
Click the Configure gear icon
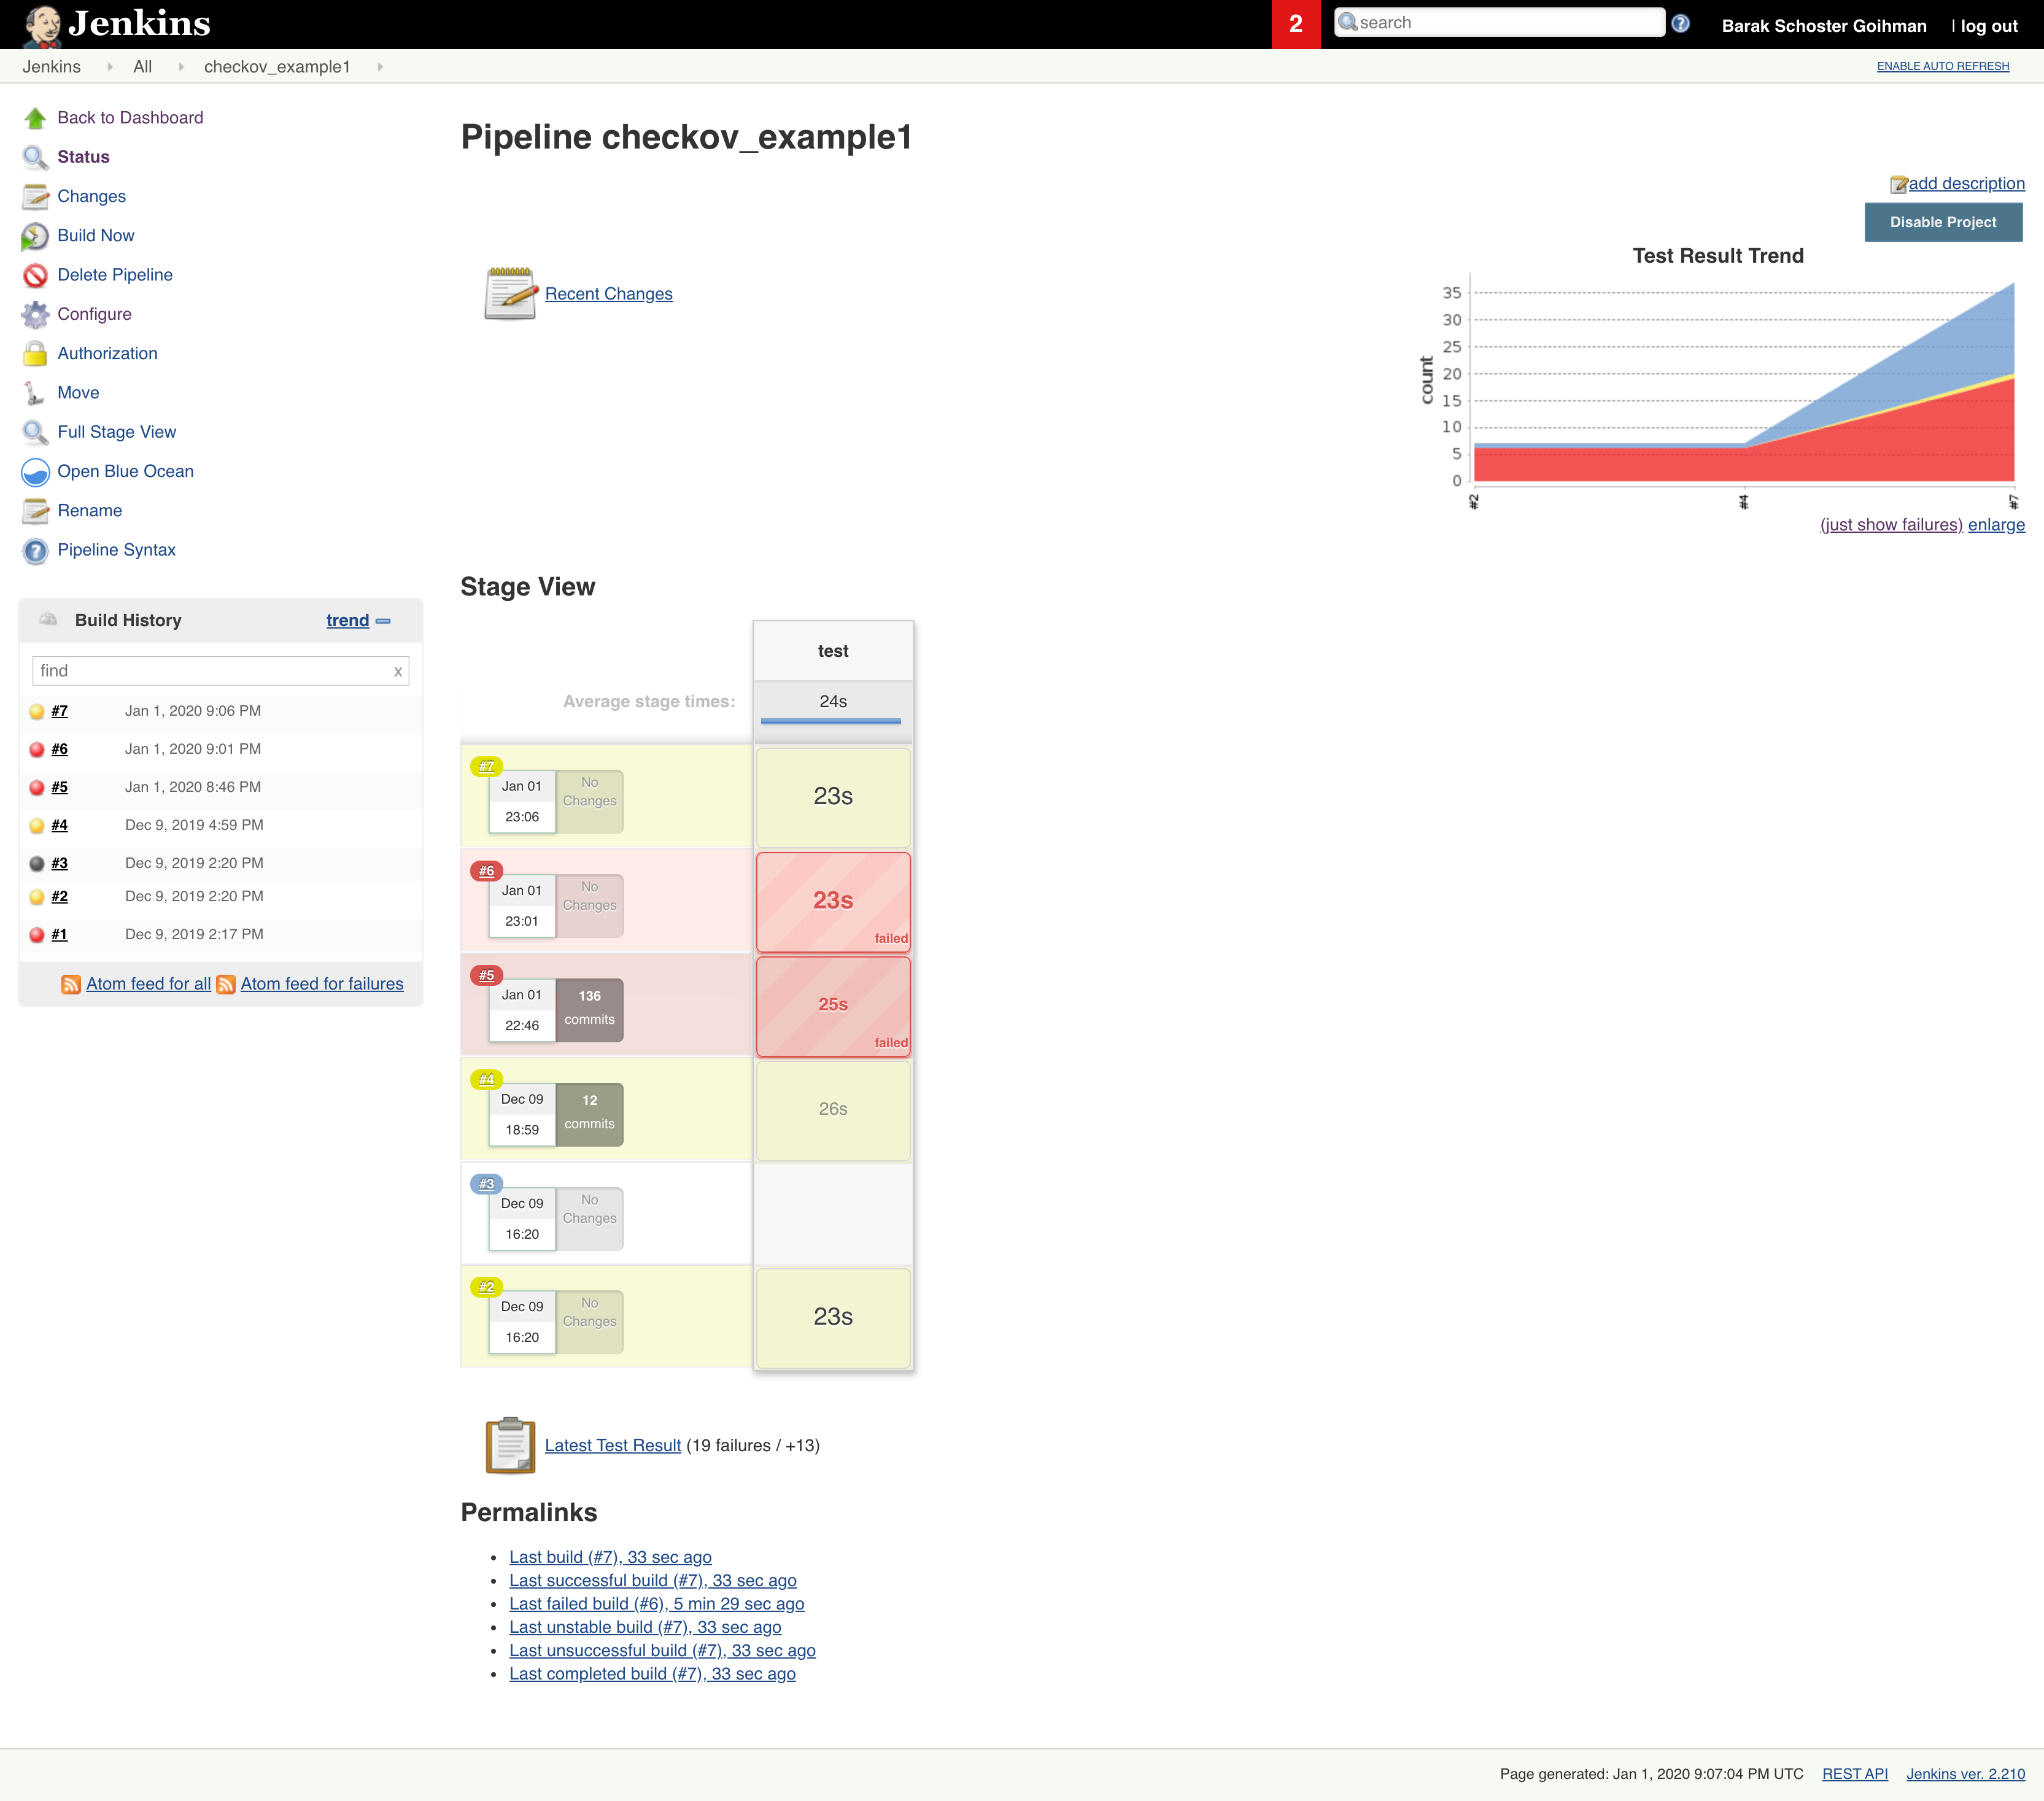[35, 314]
